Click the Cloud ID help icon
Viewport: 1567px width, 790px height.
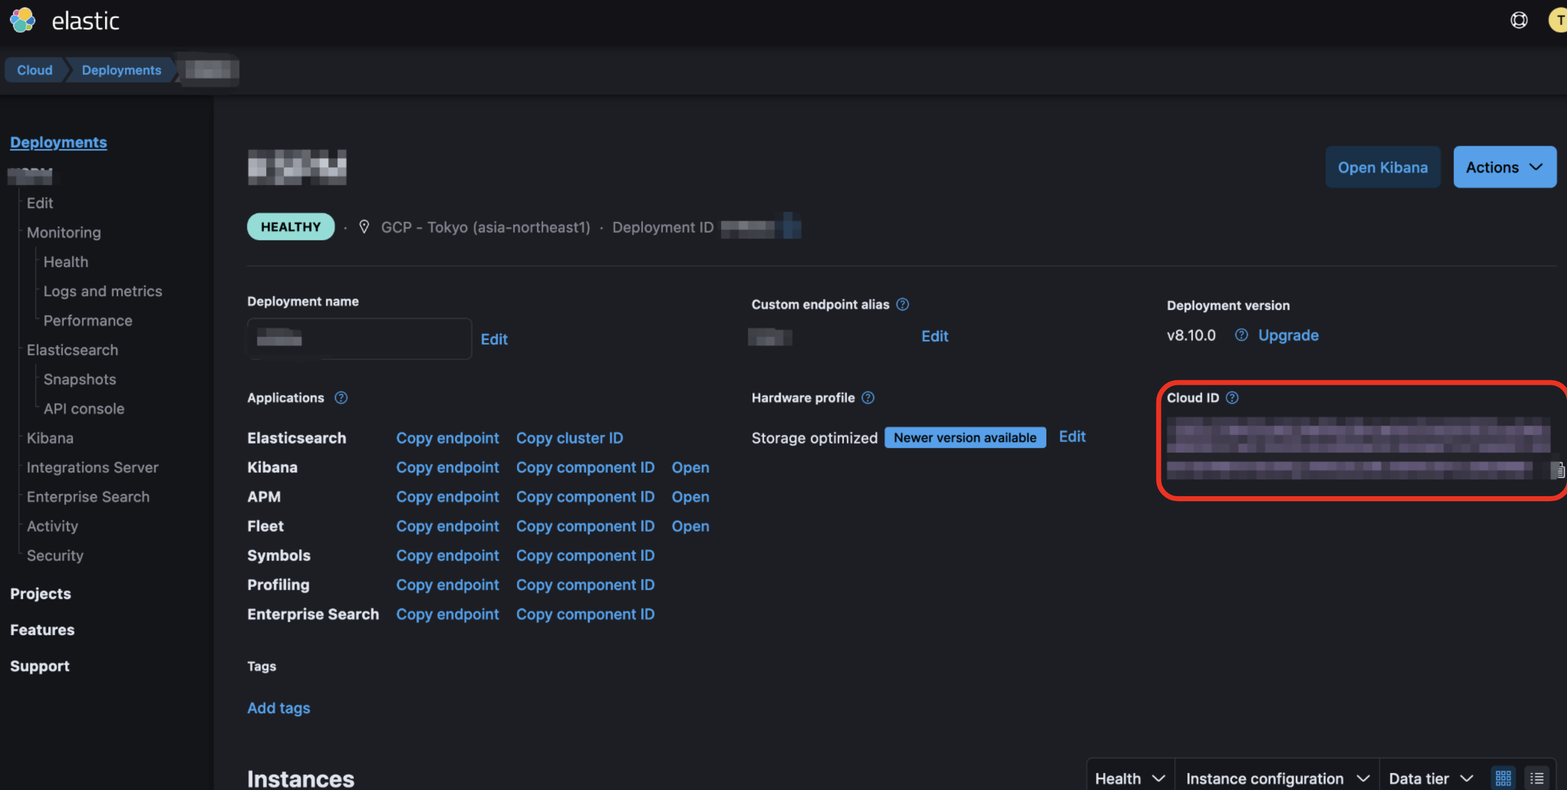pyautogui.click(x=1232, y=398)
